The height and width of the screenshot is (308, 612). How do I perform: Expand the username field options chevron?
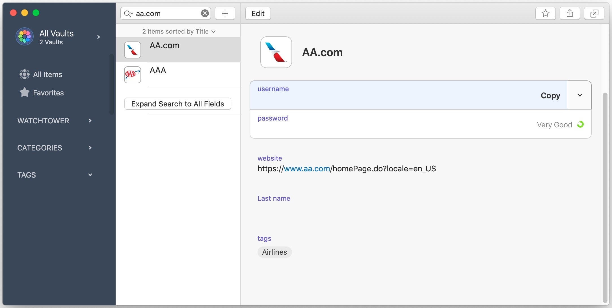579,95
